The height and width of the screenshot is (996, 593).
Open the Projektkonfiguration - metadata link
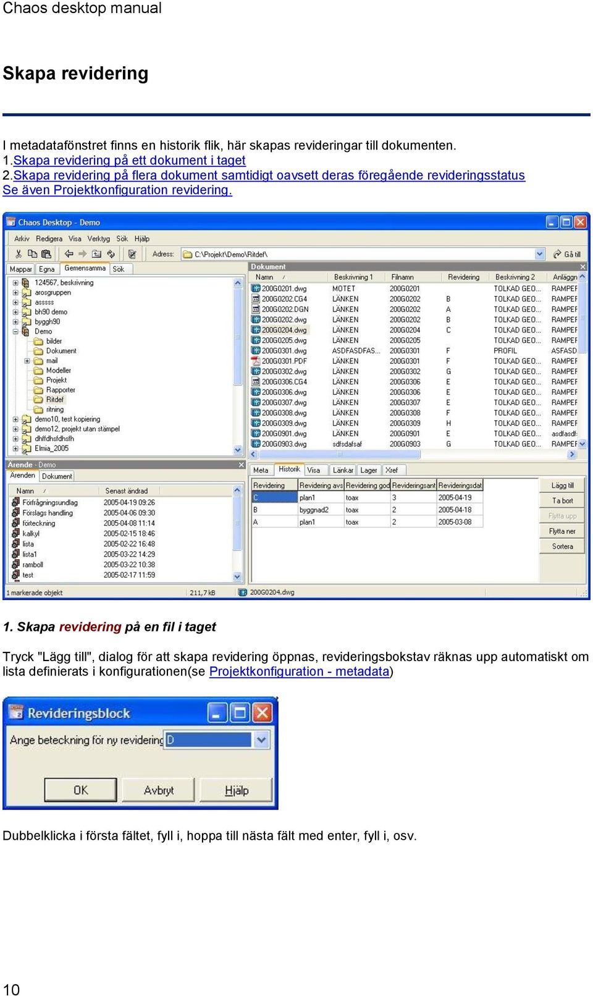[300, 672]
